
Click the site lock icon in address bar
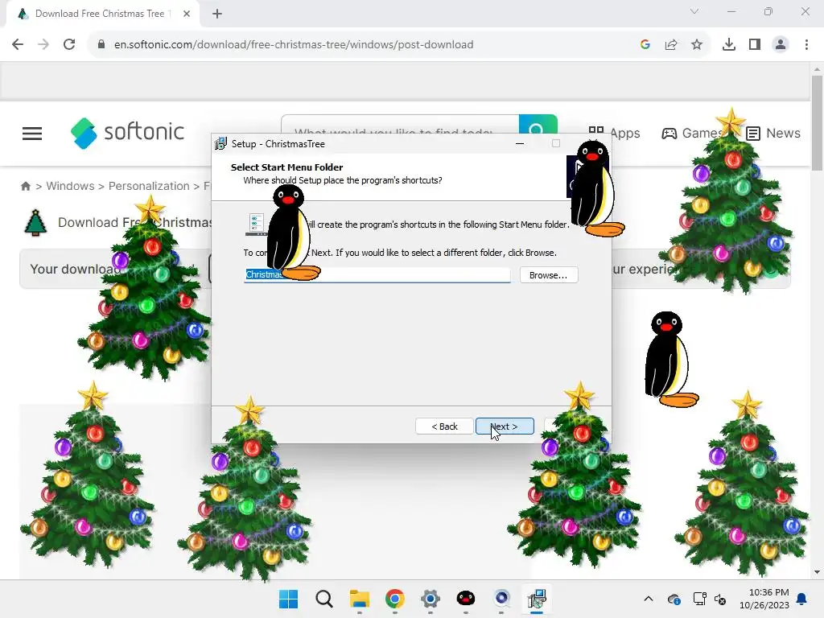[101, 44]
